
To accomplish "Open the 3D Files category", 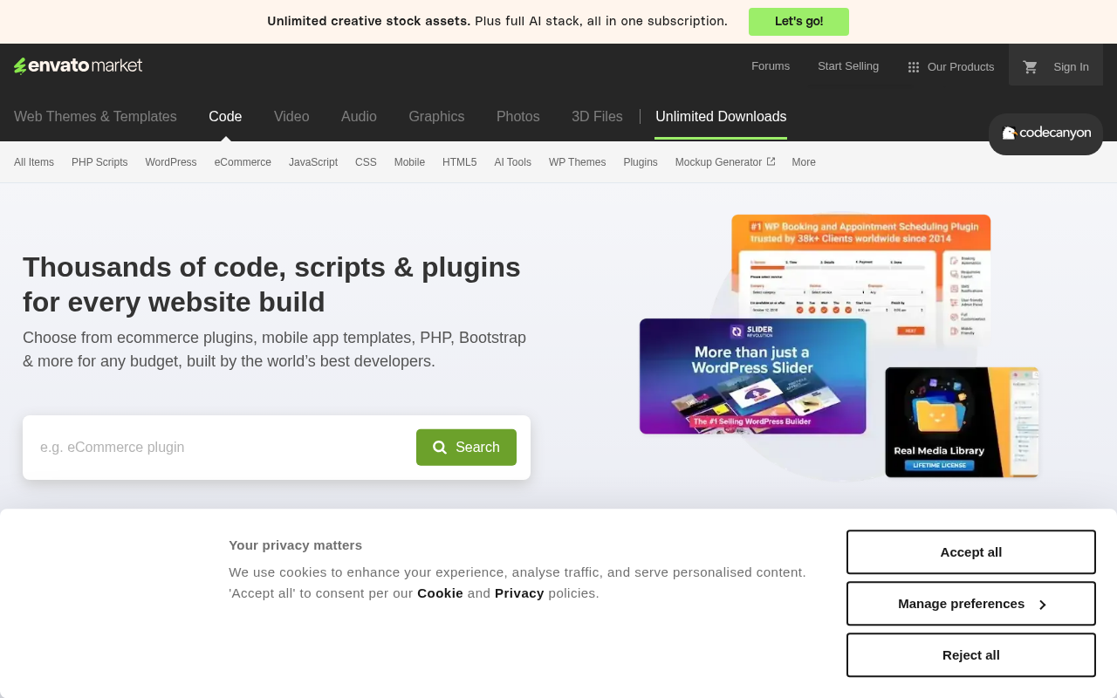I will (597, 117).
